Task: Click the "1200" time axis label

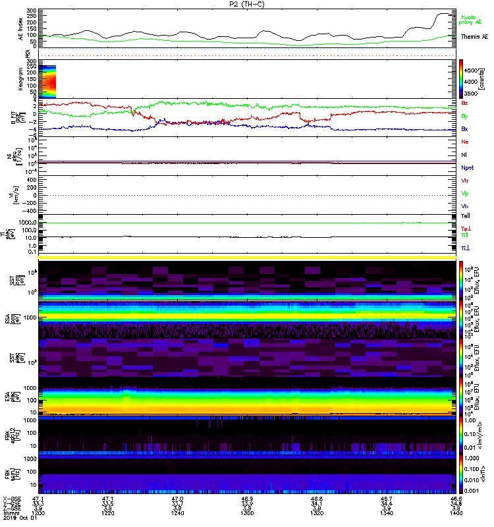Action: (38, 513)
